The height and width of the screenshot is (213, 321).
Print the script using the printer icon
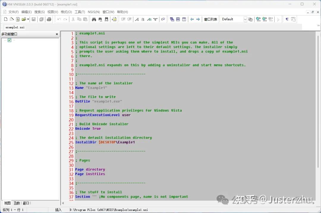point(49,19)
